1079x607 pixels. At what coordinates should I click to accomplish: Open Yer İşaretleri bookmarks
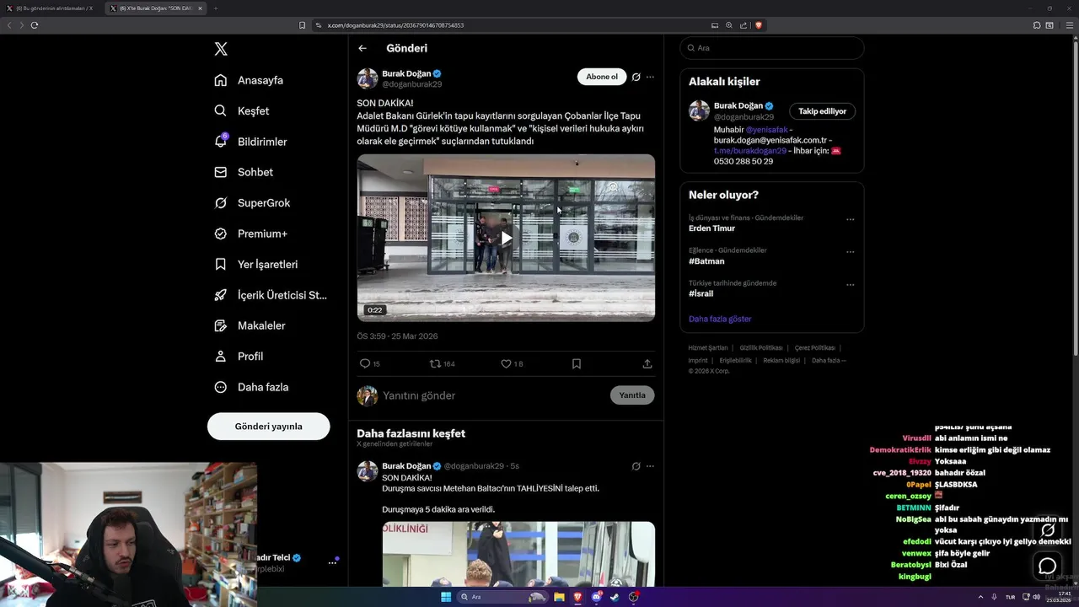256,264
